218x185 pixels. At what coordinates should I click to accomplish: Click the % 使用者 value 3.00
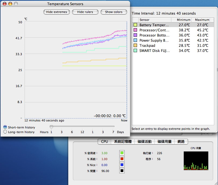[104, 153]
